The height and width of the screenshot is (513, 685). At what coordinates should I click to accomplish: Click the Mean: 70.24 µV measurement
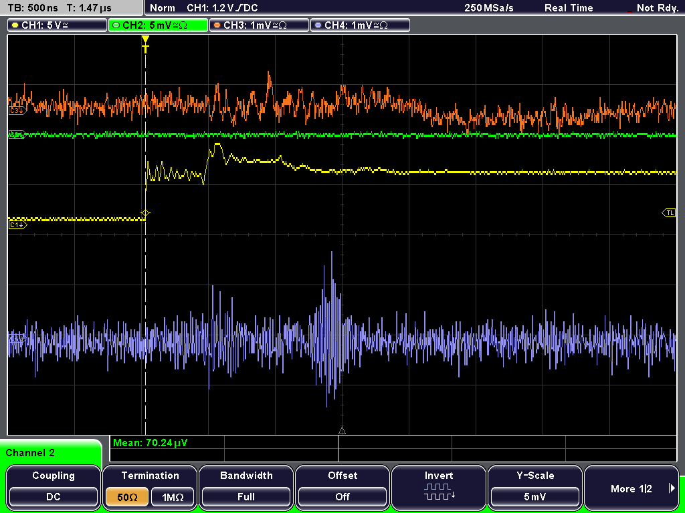[x=151, y=443]
